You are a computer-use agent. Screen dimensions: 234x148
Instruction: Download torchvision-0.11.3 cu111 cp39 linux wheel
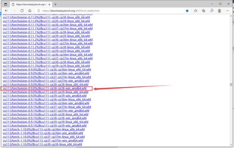click(x=46, y=66)
